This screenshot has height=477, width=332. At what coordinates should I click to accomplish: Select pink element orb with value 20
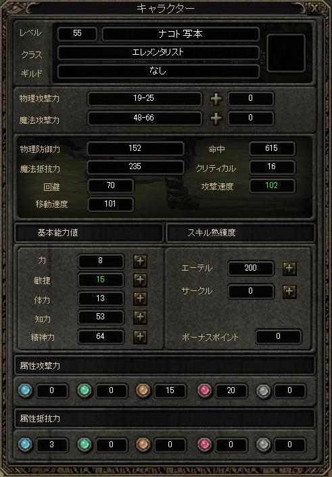[x=204, y=390]
